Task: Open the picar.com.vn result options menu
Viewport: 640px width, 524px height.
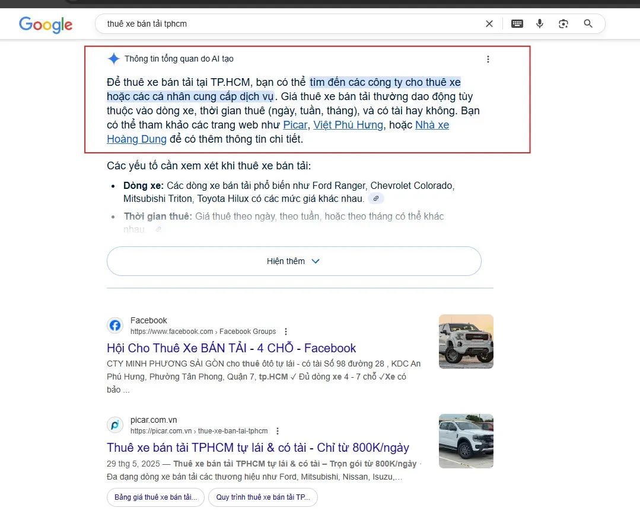Action: pos(278,431)
